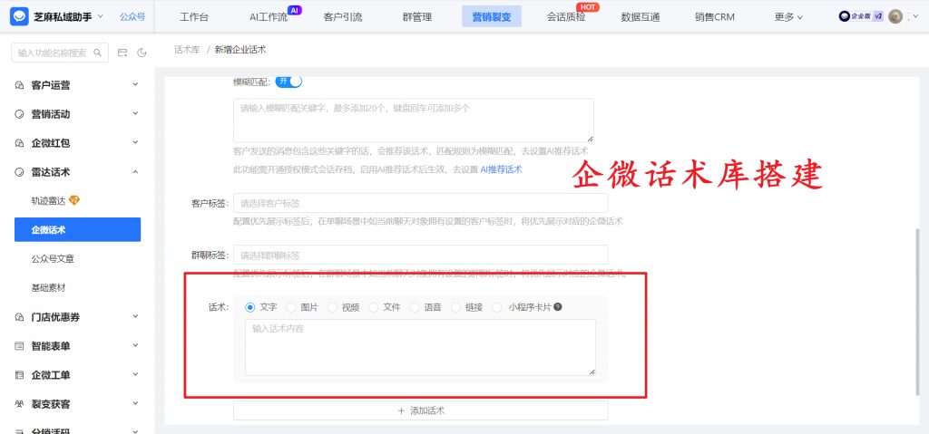Expand the 更多 top navigation menu
This screenshot has width=929, height=434.
(788, 16)
